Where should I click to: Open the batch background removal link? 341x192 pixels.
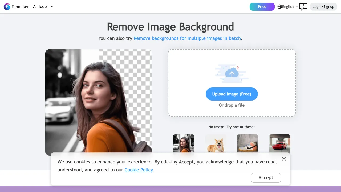click(x=187, y=38)
